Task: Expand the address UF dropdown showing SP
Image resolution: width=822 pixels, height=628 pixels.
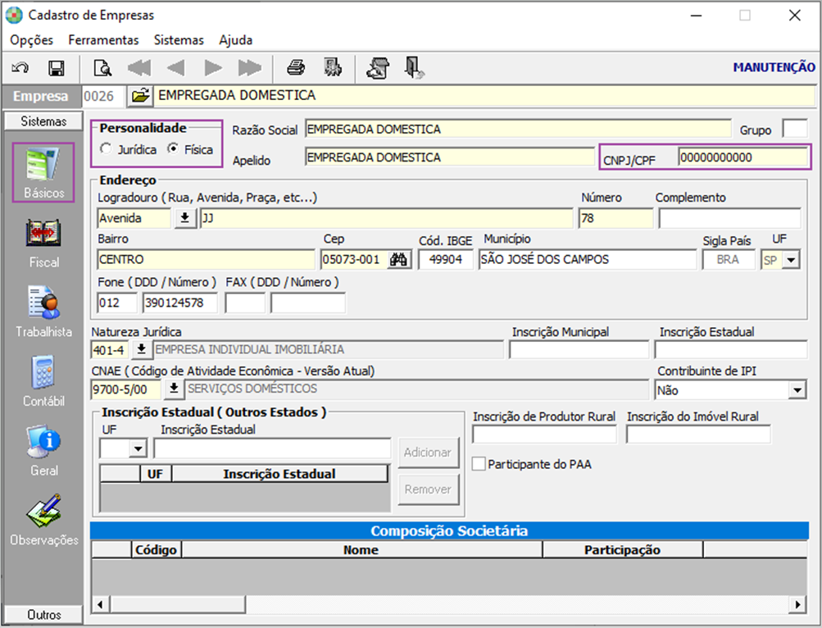Action: [791, 260]
